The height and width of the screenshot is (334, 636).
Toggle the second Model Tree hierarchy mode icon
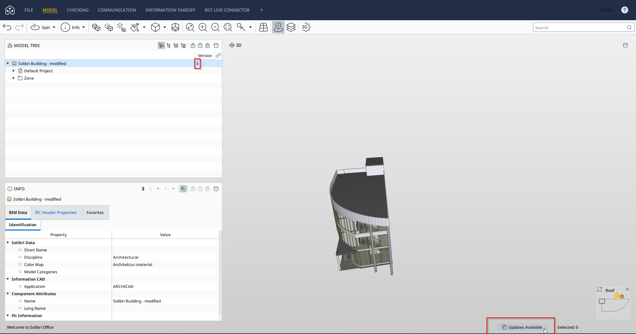pyautogui.click(x=169, y=45)
